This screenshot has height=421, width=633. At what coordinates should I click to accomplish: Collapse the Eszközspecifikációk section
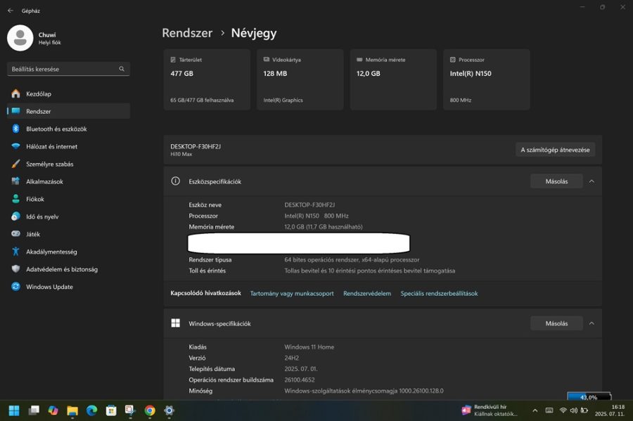point(592,181)
